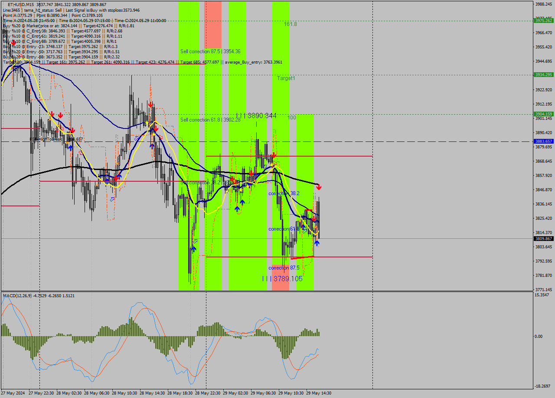The image size is (555, 398).
Task: Click the red sell arrow ending the black moving average
Action: [319, 187]
